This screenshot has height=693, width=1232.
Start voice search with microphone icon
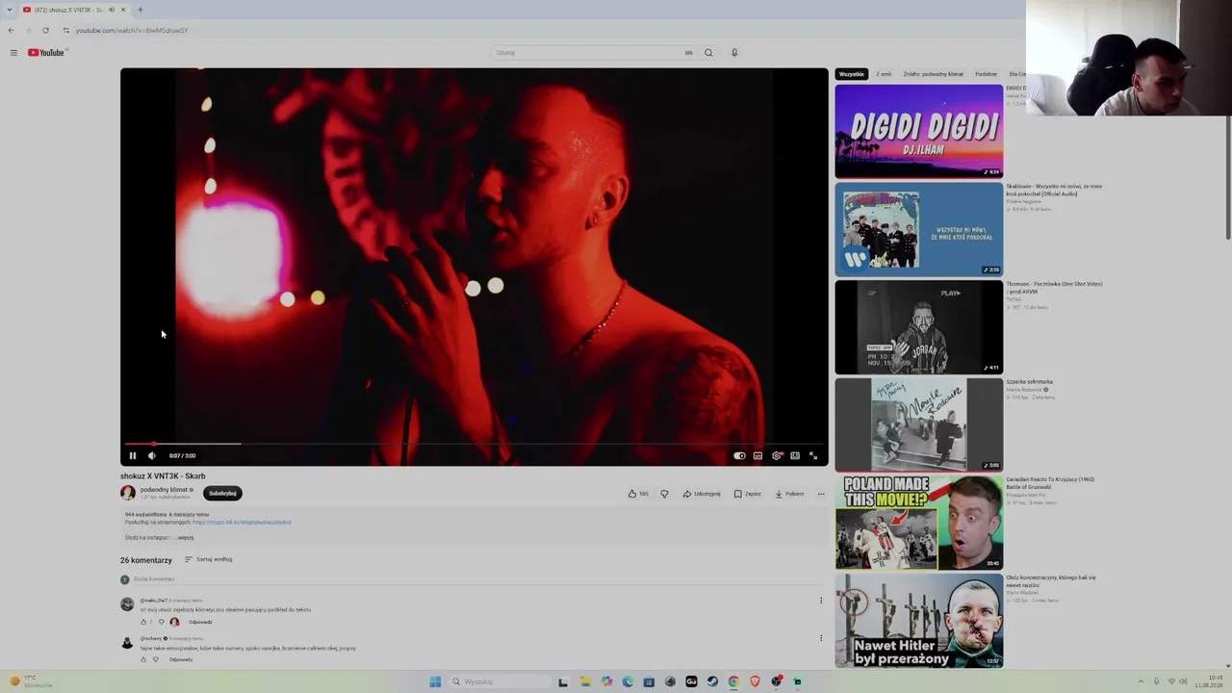click(x=734, y=53)
